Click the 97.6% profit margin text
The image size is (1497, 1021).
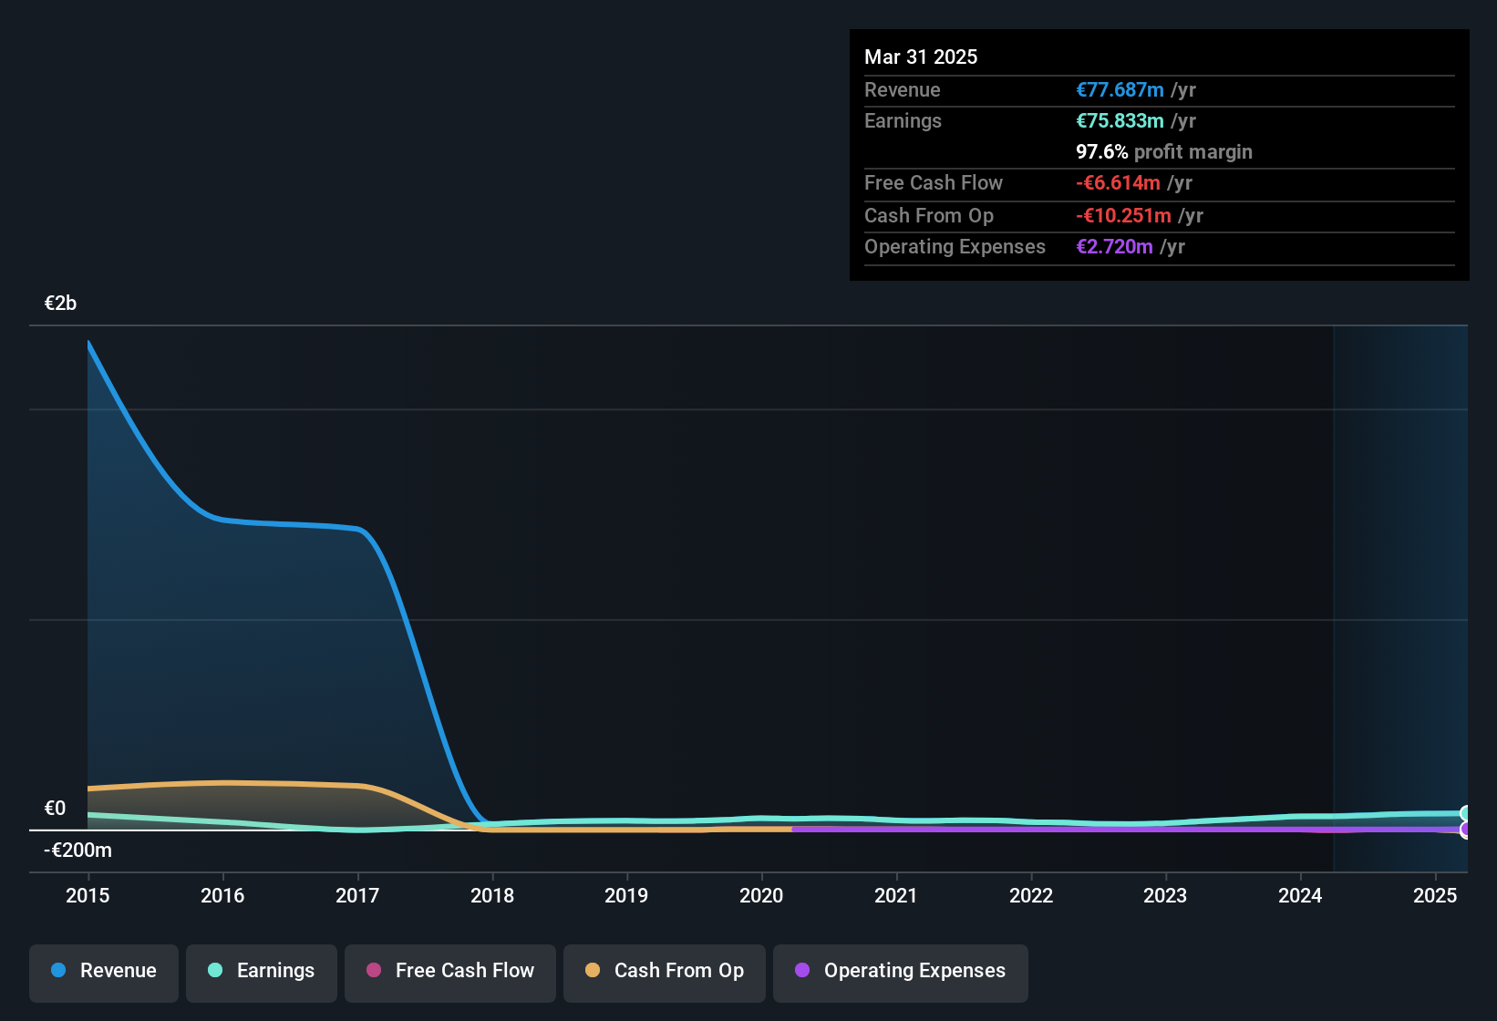click(1164, 151)
